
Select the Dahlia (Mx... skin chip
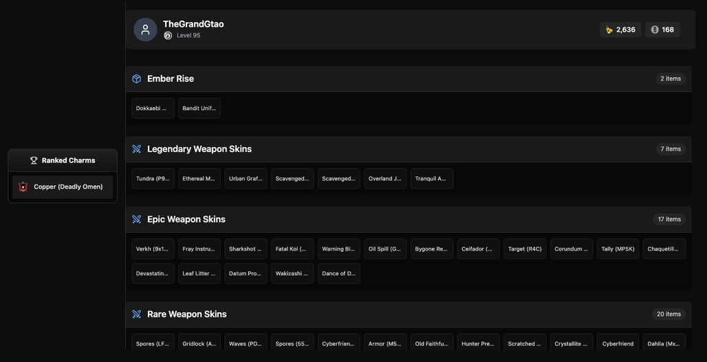(x=664, y=343)
